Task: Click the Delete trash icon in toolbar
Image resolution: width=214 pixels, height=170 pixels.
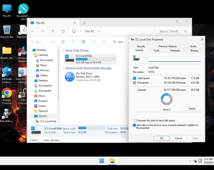Action: click(x=104, y=42)
